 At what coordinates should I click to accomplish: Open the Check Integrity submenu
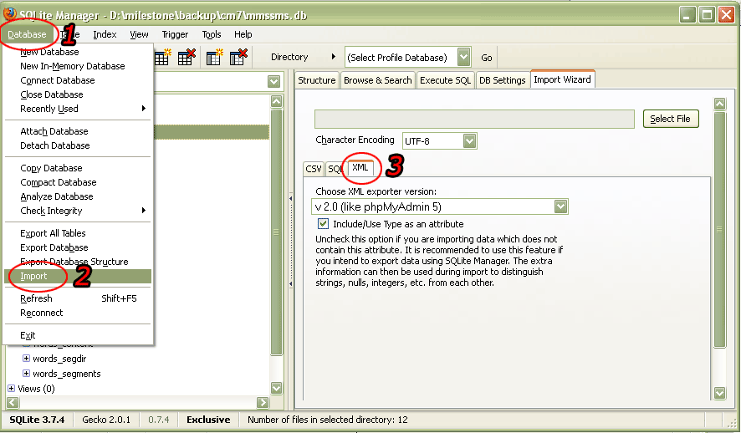pos(78,211)
